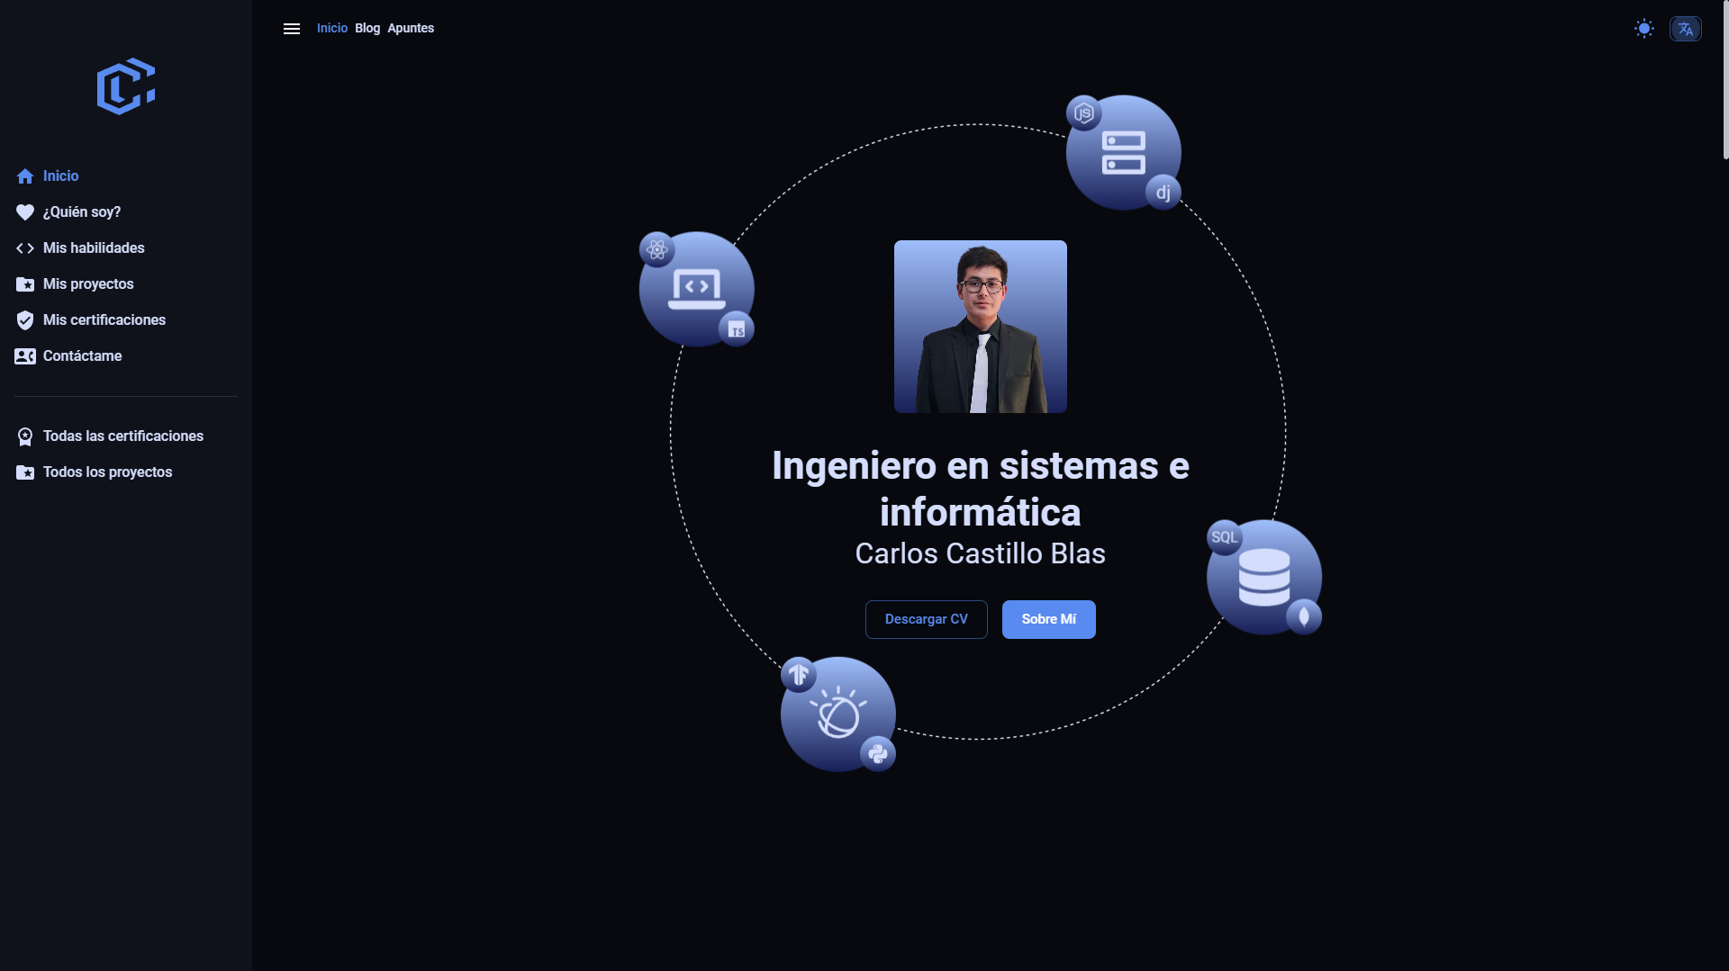Click the Sobre Mí button
1729x971 pixels.
coord(1049,619)
